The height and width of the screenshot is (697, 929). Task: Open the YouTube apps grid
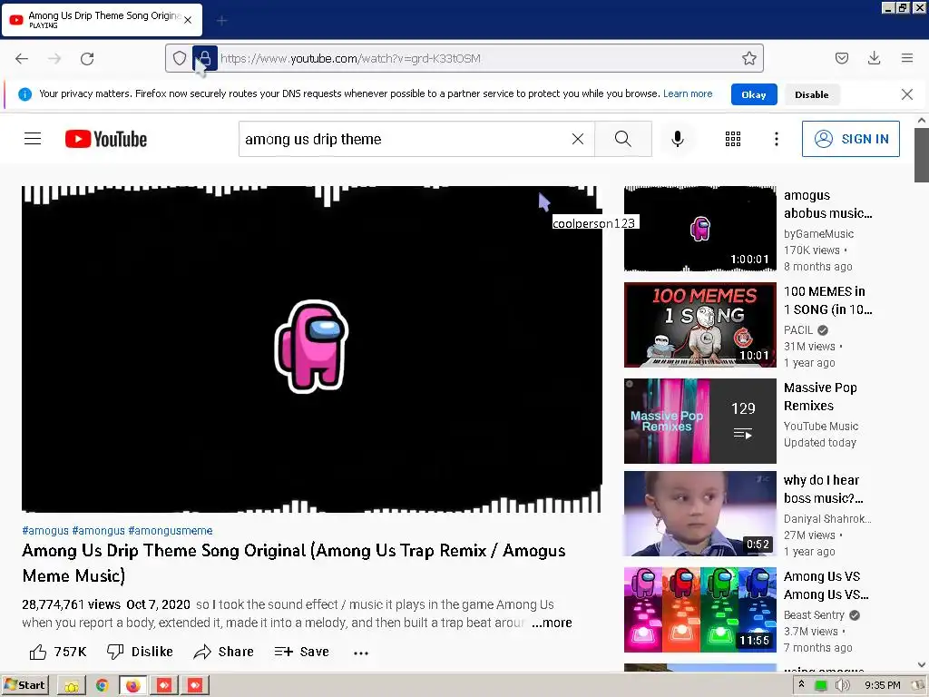[x=733, y=139]
